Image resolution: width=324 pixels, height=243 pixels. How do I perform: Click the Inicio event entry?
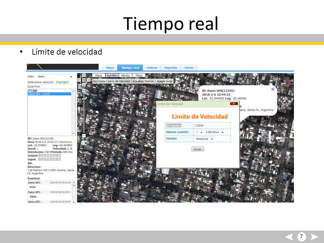click(x=32, y=187)
